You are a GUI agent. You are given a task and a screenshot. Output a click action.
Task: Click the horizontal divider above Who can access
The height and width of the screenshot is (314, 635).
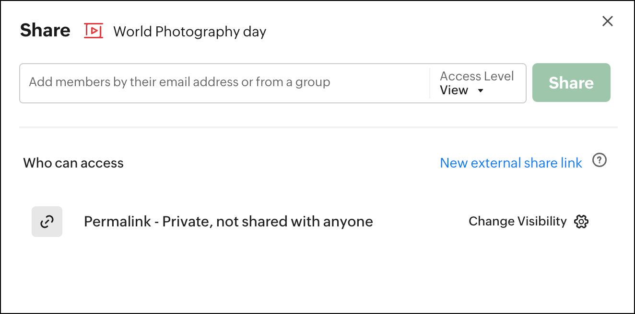click(x=318, y=127)
